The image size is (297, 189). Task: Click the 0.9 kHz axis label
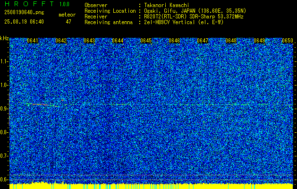[4, 109]
